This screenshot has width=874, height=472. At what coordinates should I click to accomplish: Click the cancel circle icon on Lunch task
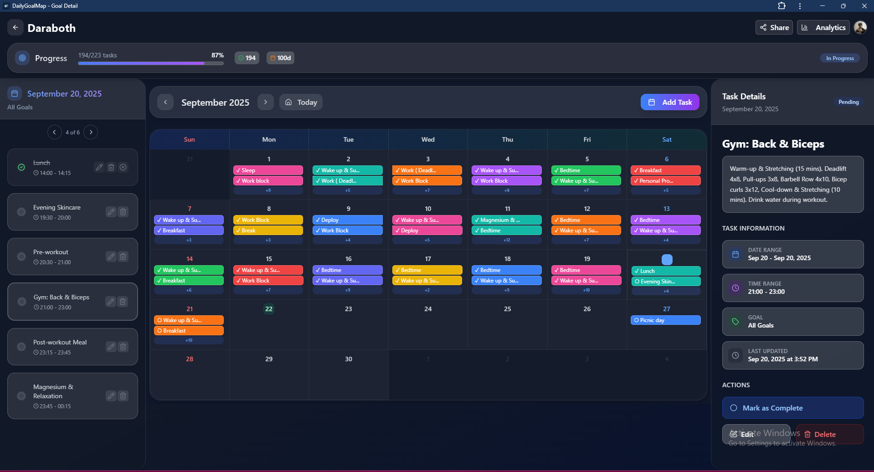tap(123, 167)
